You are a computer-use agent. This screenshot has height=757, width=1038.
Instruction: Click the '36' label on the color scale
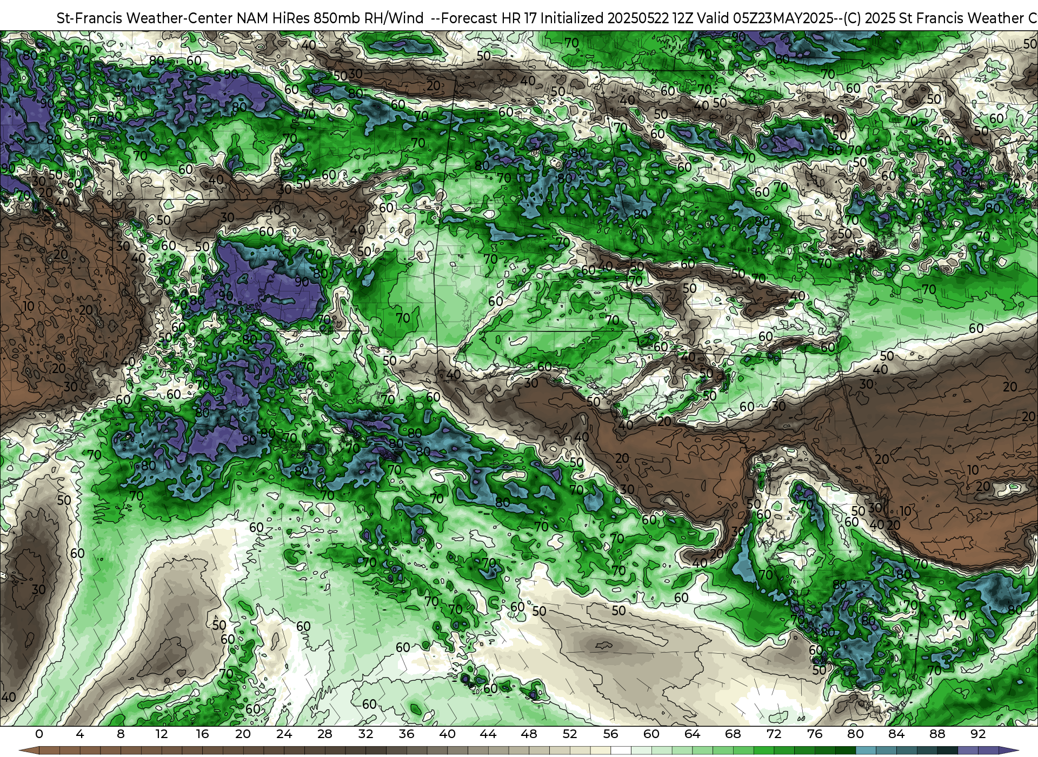click(x=407, y=734)
